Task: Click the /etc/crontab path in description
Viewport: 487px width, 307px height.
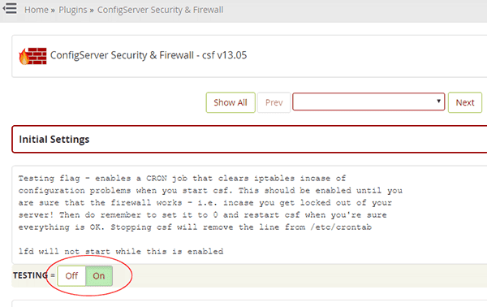Action: point(341,227)
